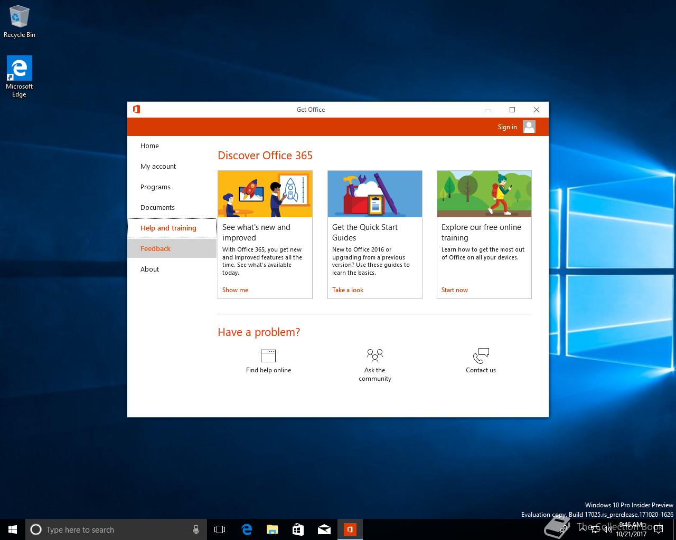This screenshot has height=540, width=676.
Task: Minimize the Get Office window
Action: [488, 110]
